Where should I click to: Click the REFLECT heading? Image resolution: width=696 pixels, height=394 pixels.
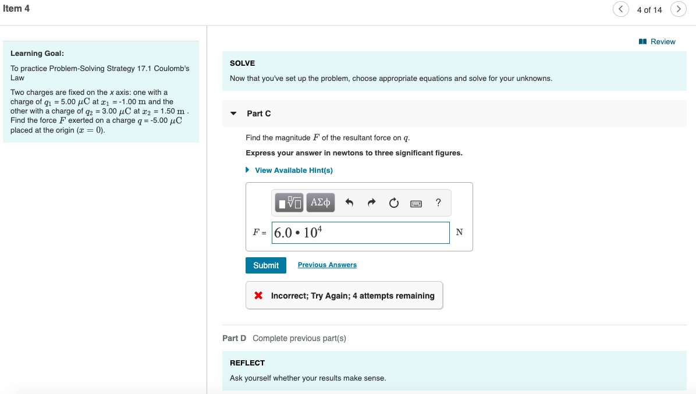[x=247, y=363]
